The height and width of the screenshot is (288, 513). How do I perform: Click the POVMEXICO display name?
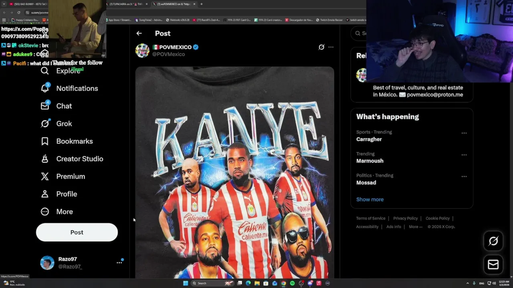(x=176, y=47)
